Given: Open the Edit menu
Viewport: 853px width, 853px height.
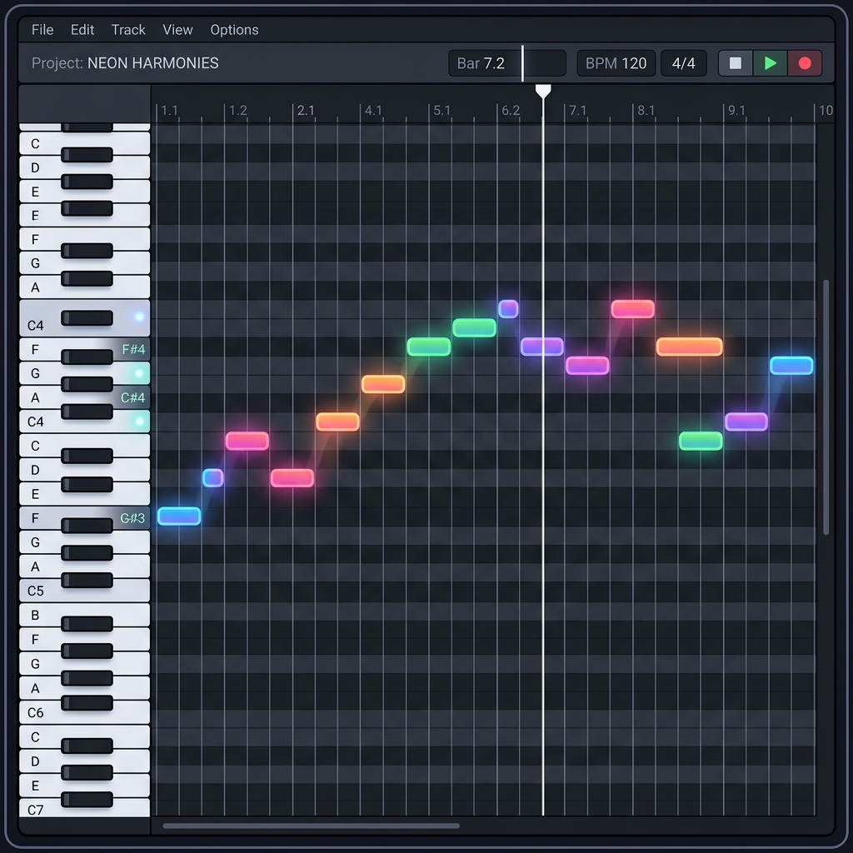Looking at the screenshot, I should coord(82,29).
